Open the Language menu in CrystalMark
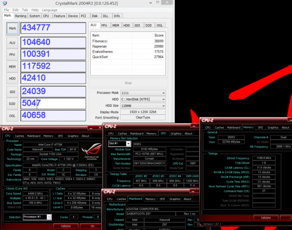292x230 pixels. 50,10
